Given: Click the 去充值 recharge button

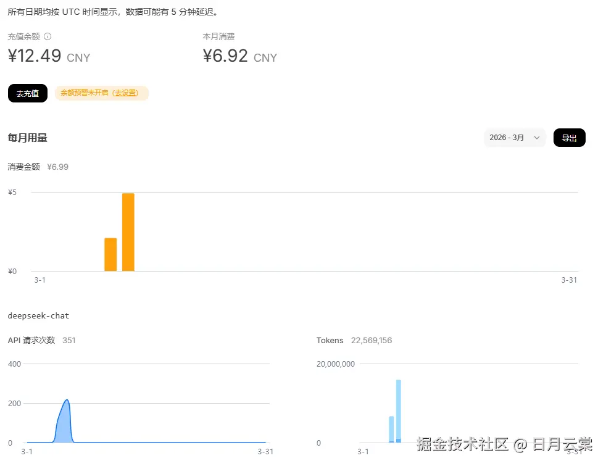Looking at the screenshot, I should pos(27,93).
